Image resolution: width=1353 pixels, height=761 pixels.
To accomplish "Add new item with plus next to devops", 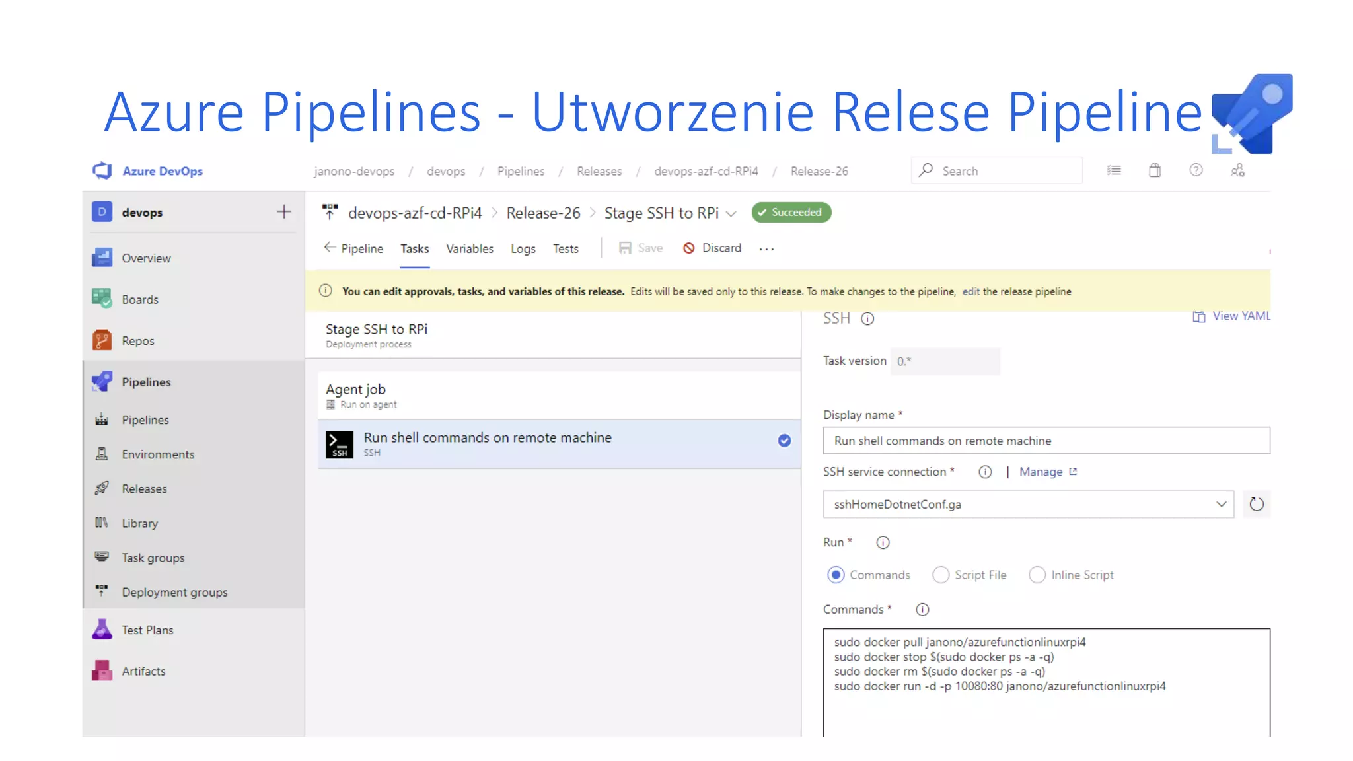I will click(x=284, y=211).
